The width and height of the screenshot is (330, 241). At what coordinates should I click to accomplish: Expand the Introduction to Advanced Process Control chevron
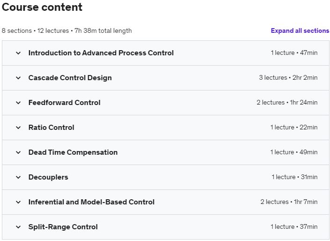click(x=18, y=53)
